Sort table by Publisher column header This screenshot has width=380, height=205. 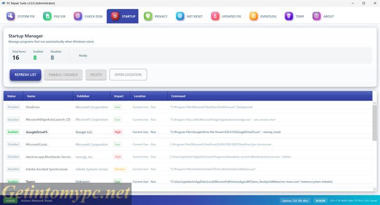(x=83, y=96)
